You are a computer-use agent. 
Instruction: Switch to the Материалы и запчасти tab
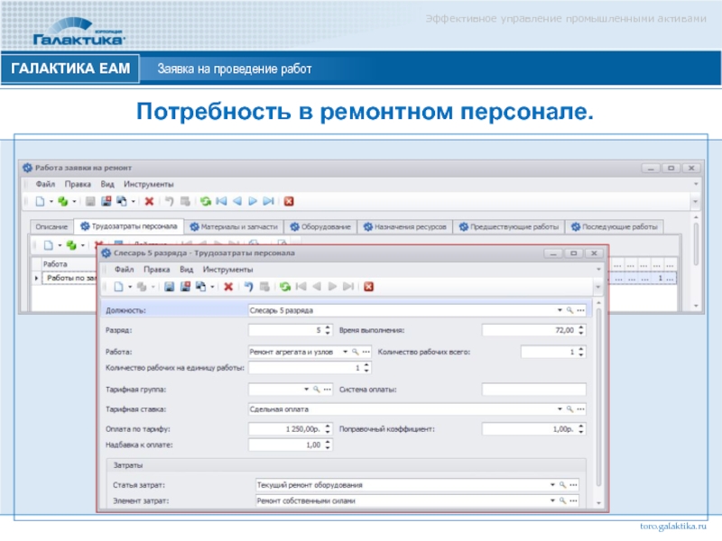coord(235,226)
